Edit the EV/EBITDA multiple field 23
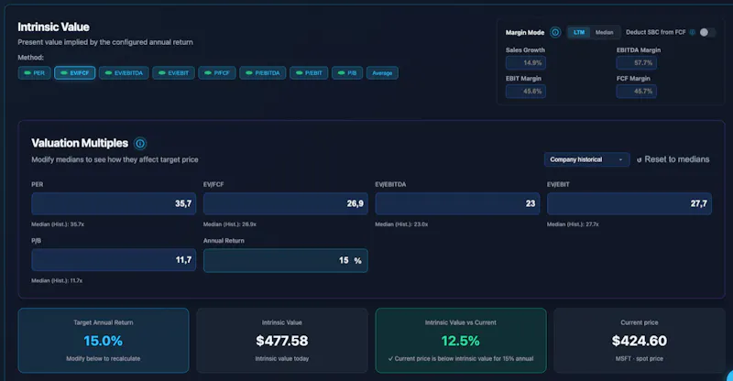This screenshot has width=733, height=381. point(457,204)
